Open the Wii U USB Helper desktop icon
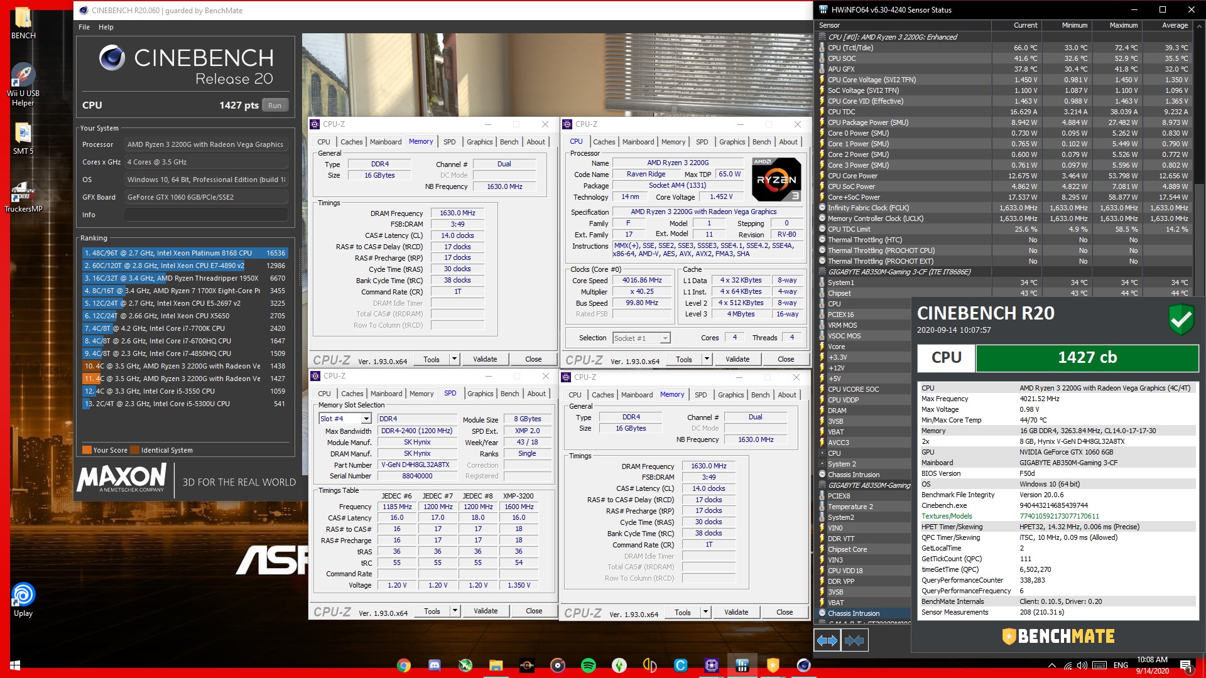 [x=23, y=85]
